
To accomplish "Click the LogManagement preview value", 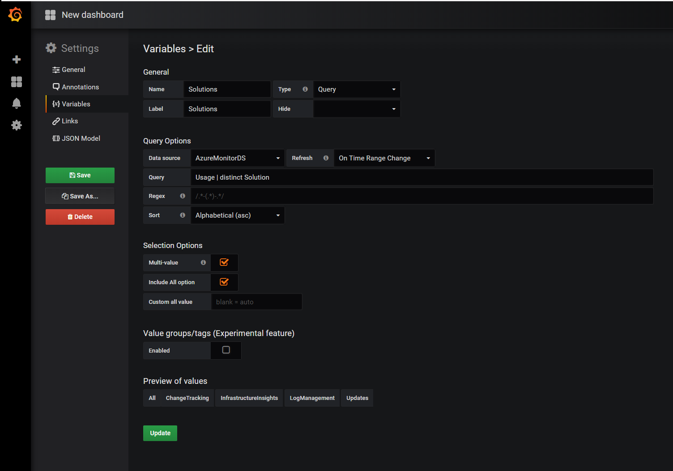I will pos(312,398).
